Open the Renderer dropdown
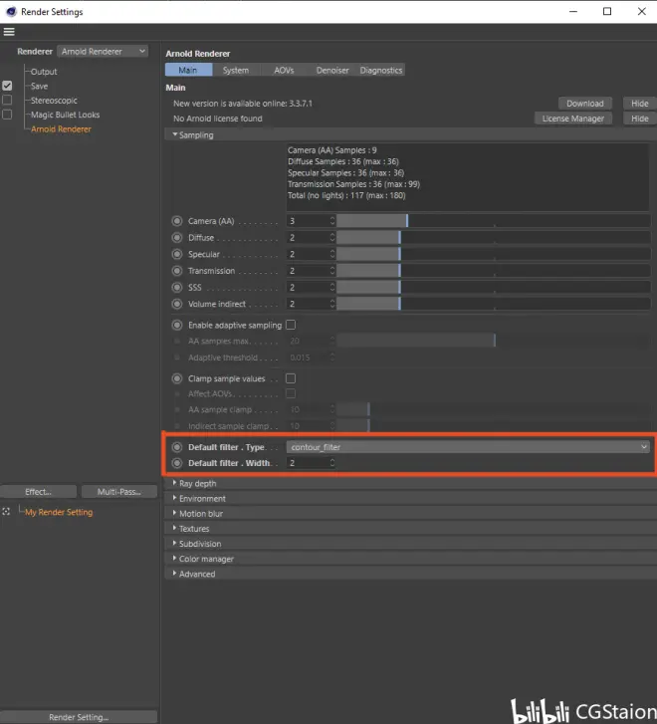Screen dimensions: 657x724 click(x=103, y=51)
